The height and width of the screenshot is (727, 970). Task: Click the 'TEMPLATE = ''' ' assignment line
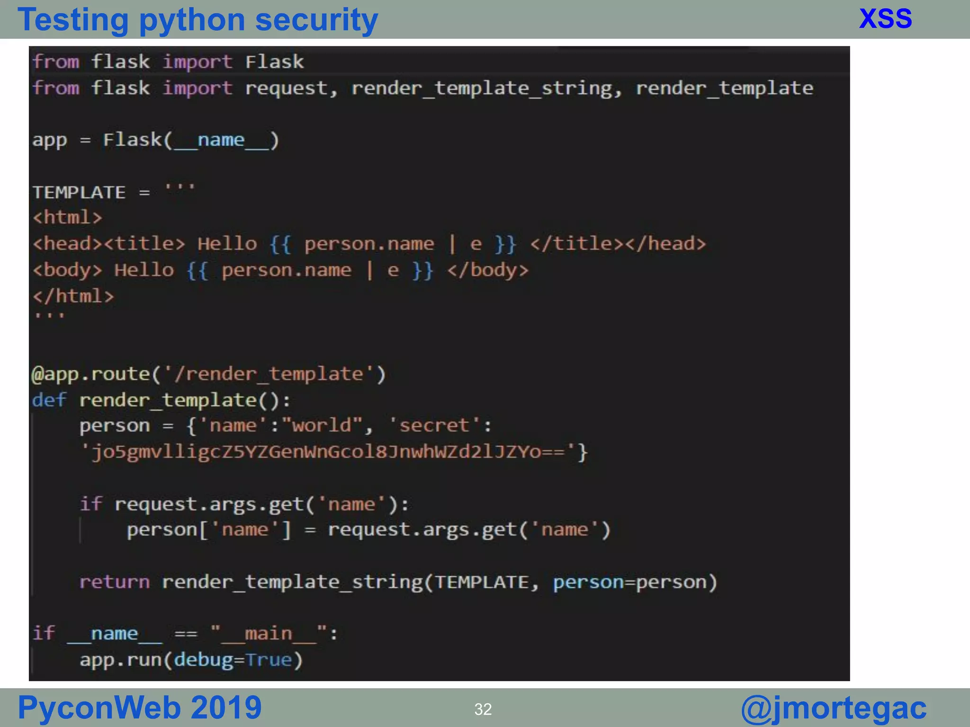point(114,191)
